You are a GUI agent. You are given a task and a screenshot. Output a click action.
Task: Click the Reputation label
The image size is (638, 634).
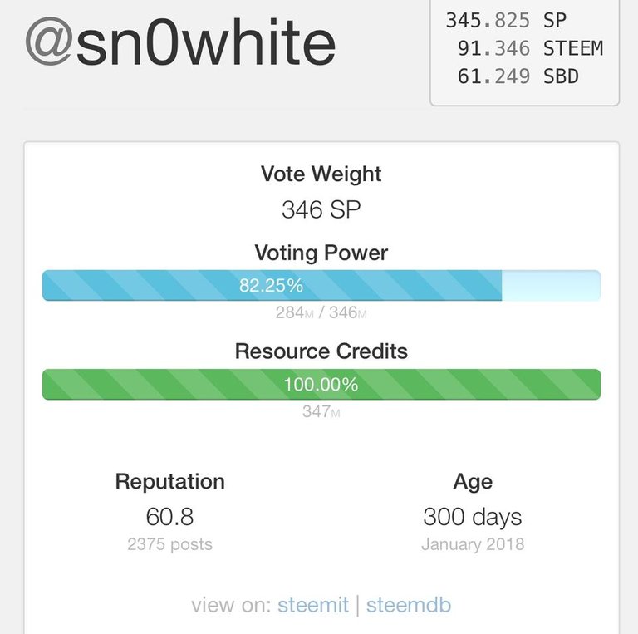coord(169,482)
